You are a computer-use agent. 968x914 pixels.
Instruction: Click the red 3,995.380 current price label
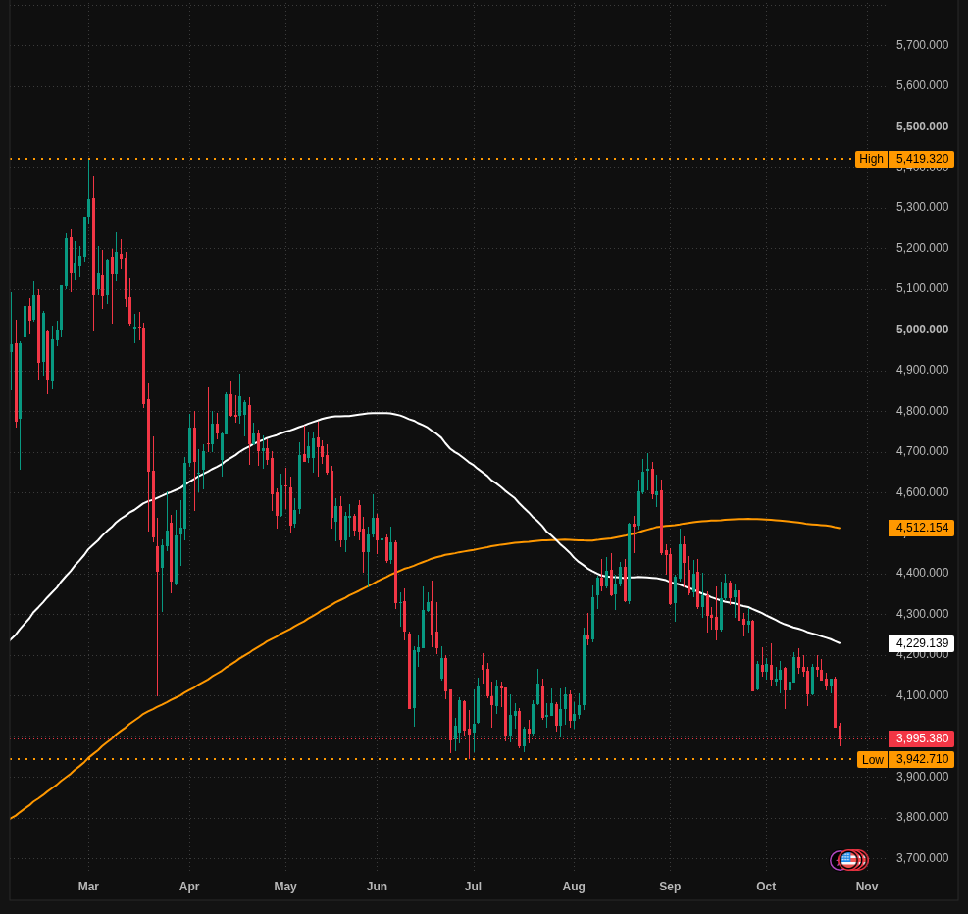pyautogui.click(x=922, y=738)
